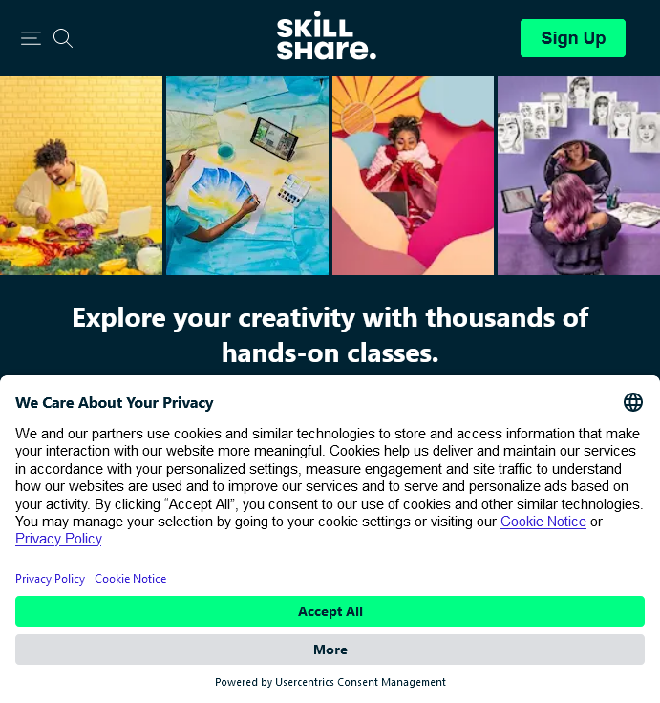
Task: Open the Privacy Policy link above Accept All
Action: pyautogui.click(x=50, y=579)
